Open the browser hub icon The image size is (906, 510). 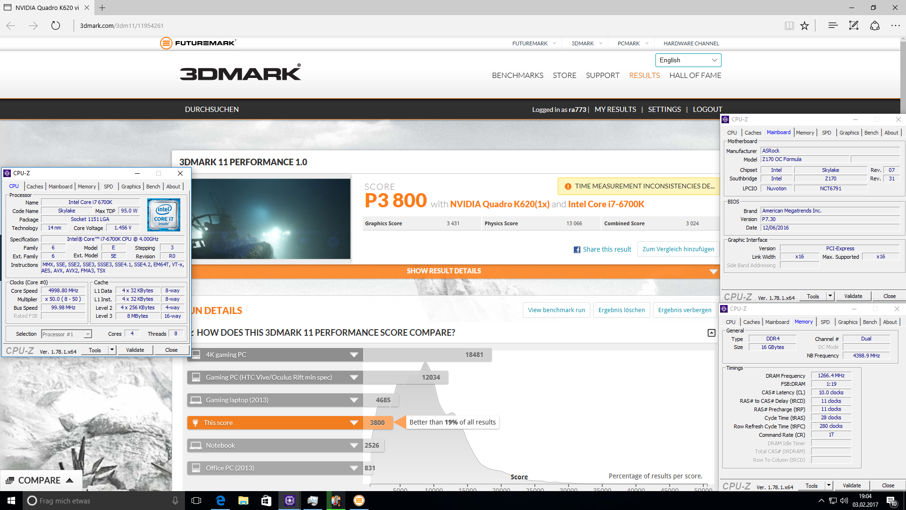pos(833,25)
